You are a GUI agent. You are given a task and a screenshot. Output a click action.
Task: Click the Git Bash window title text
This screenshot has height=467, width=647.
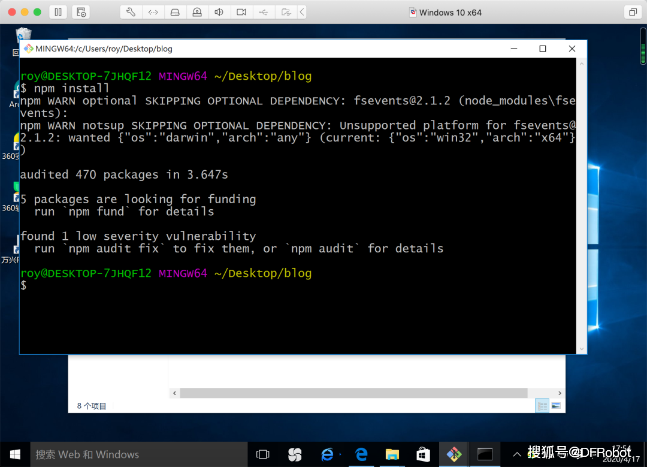click(104, 49)
